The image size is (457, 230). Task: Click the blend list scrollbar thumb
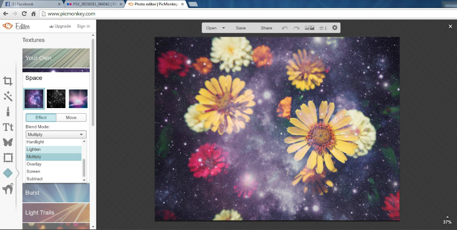coord(84,167)
